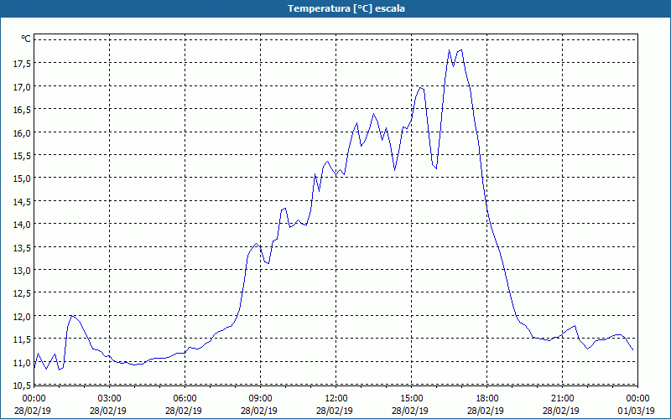Select the 16,0 y-axis value
The height and width of the screenshot is (419, 671).
pyautogui.click(x=22, y=132)
